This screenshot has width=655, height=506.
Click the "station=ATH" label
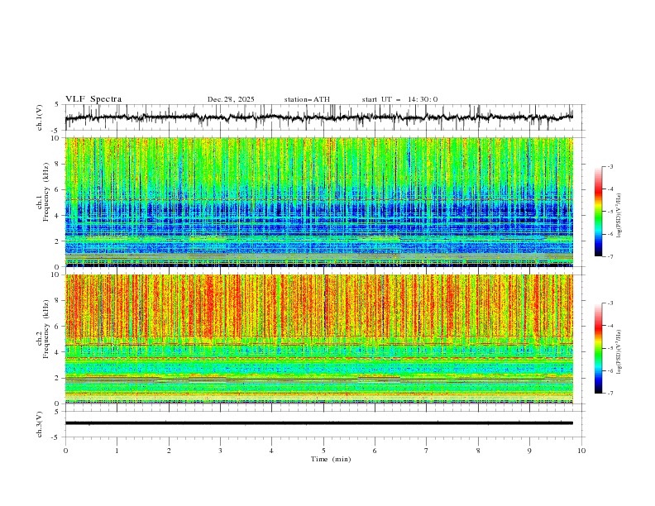click(x=307, y=99)
